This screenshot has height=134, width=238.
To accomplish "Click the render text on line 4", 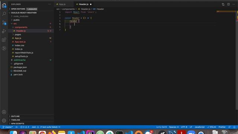I will [x=73, y=21].
